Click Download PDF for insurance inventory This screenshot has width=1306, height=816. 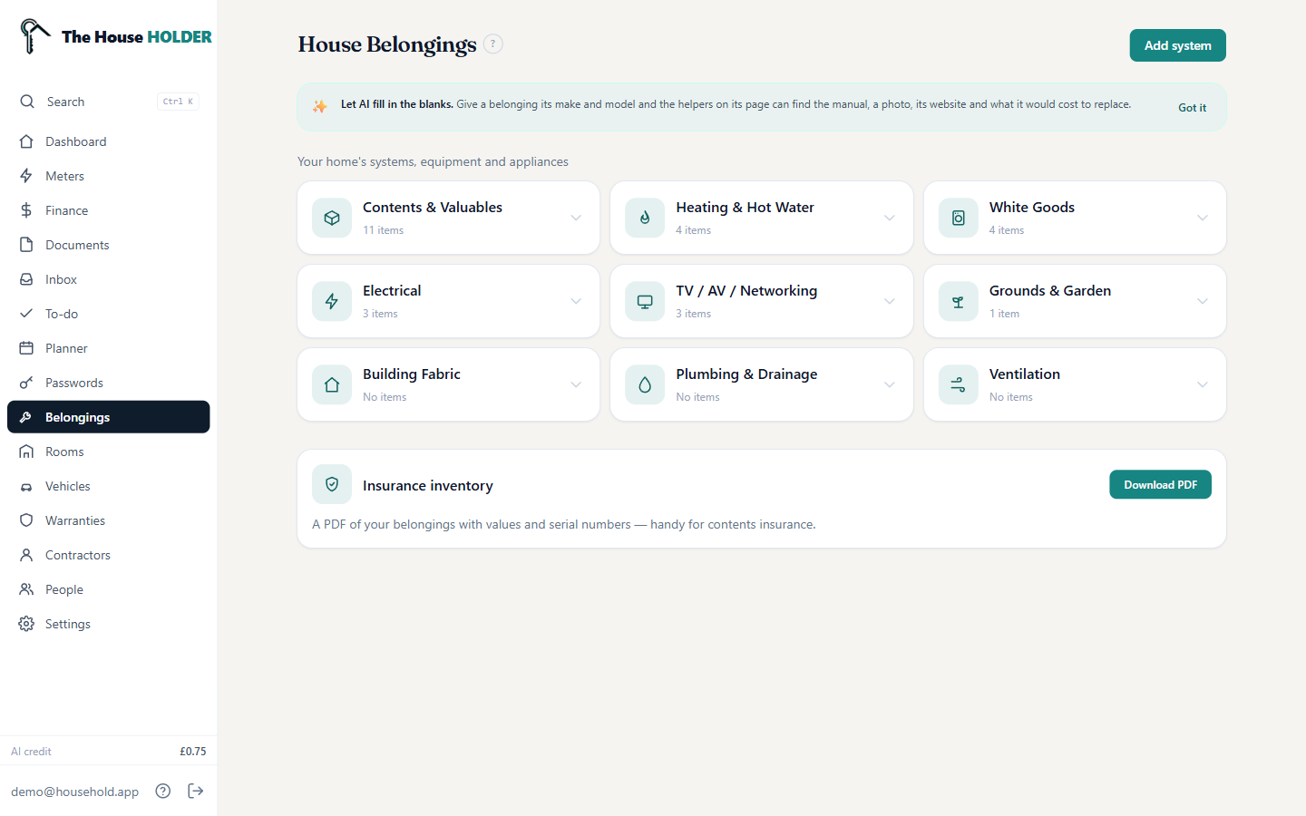tap(1160, 484)
